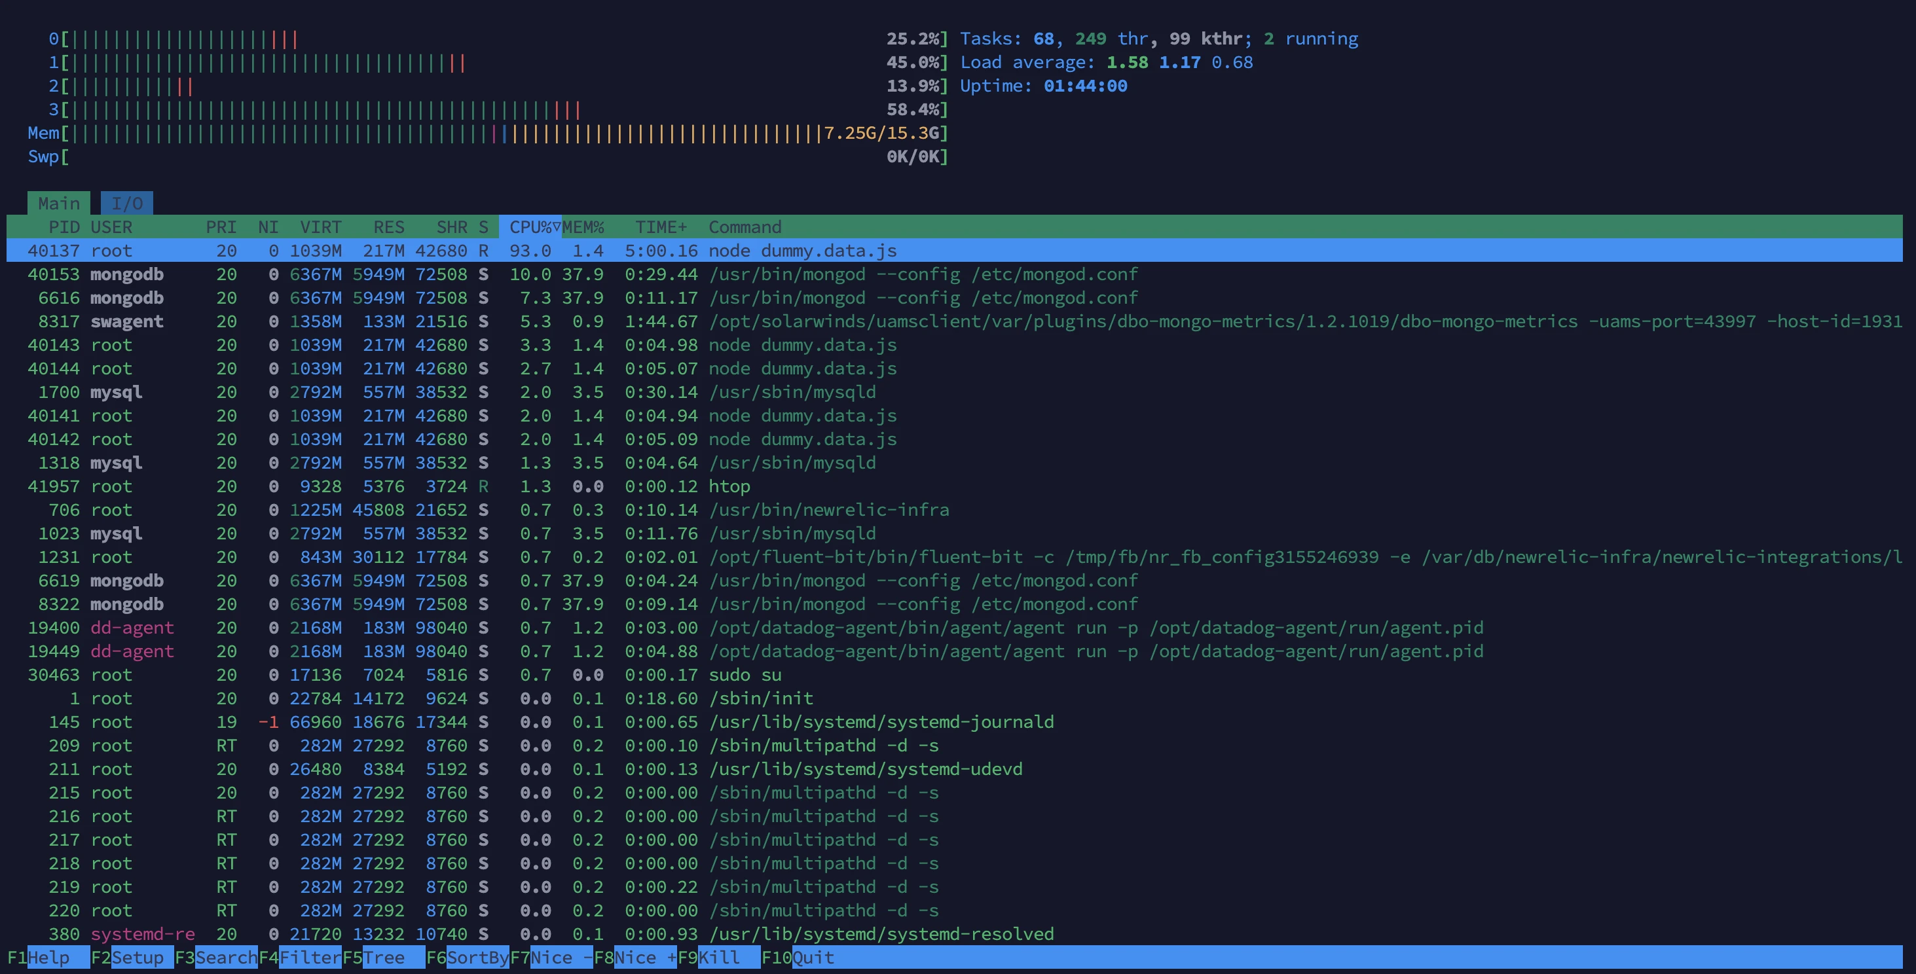Switch to the I/O tab
1916x974 pixels.
(x=127, y=203)
